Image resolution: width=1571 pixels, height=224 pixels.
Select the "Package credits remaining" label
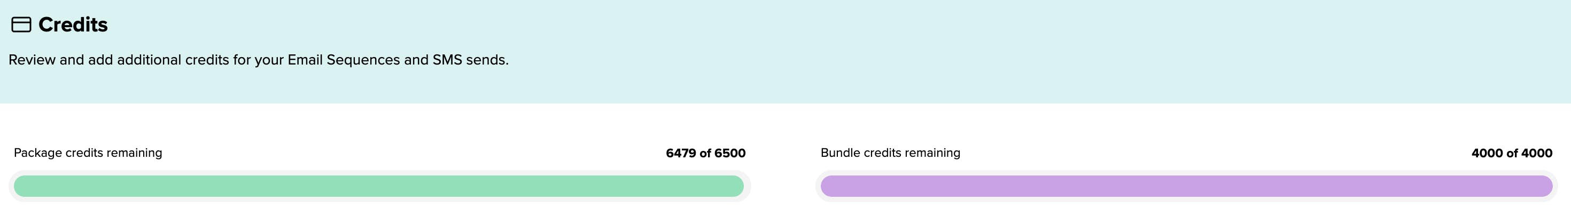tap(88, 153)
